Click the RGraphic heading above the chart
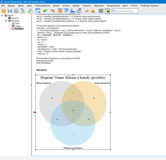Image resolution: width=166 pixels, height=160 pixels. [x=41, y=70]
